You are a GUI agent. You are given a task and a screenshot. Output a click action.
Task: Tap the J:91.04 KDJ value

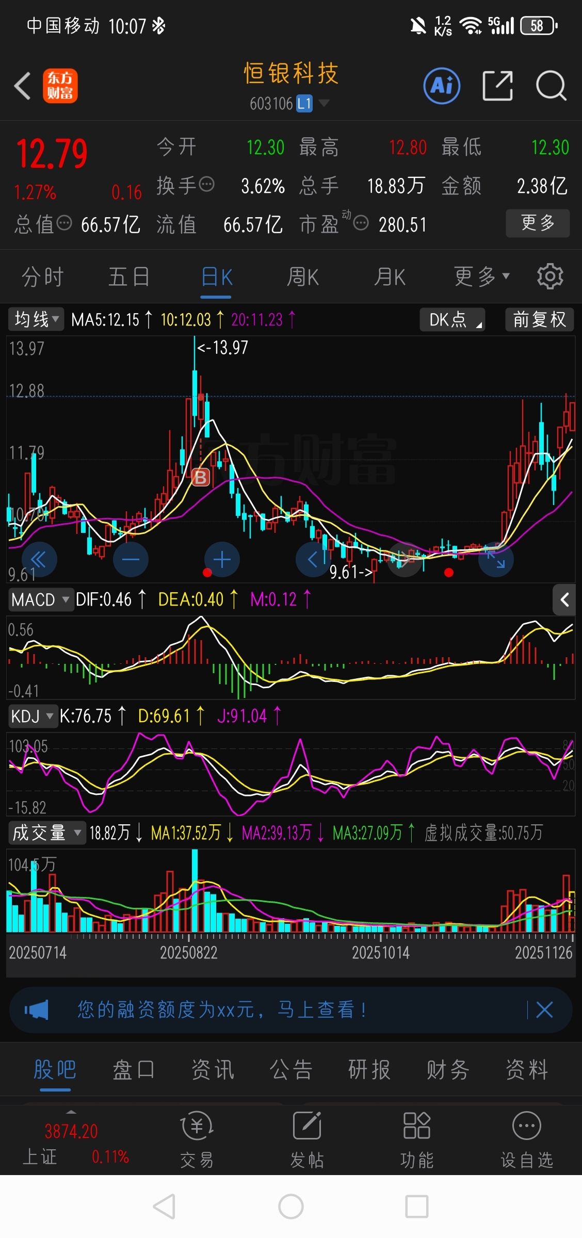point(242,716)
